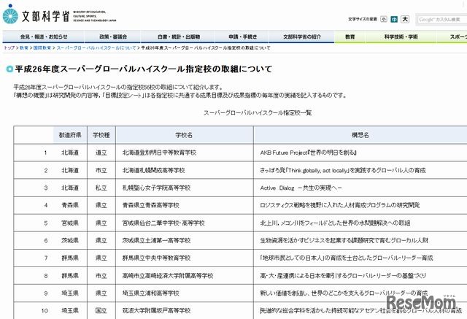Click the Active Dialog concept name

coord(301,188)
